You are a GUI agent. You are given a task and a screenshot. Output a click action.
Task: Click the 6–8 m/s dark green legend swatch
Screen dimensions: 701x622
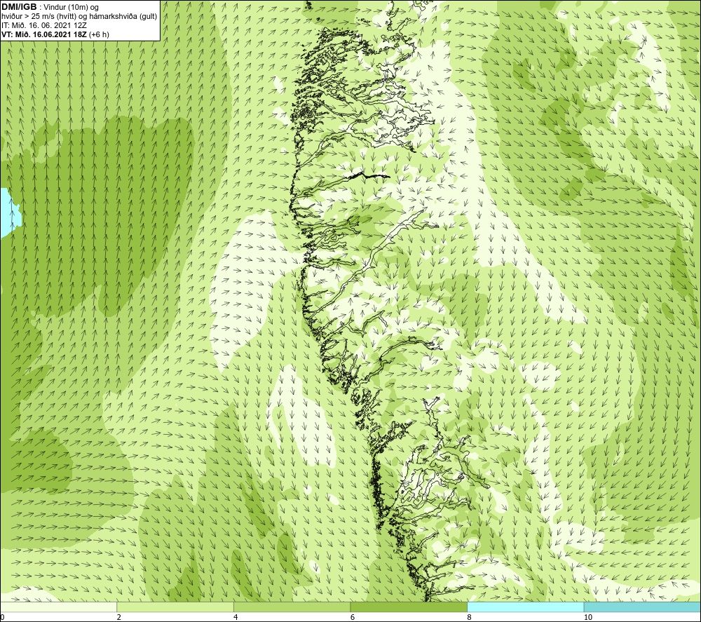[409, 607]
